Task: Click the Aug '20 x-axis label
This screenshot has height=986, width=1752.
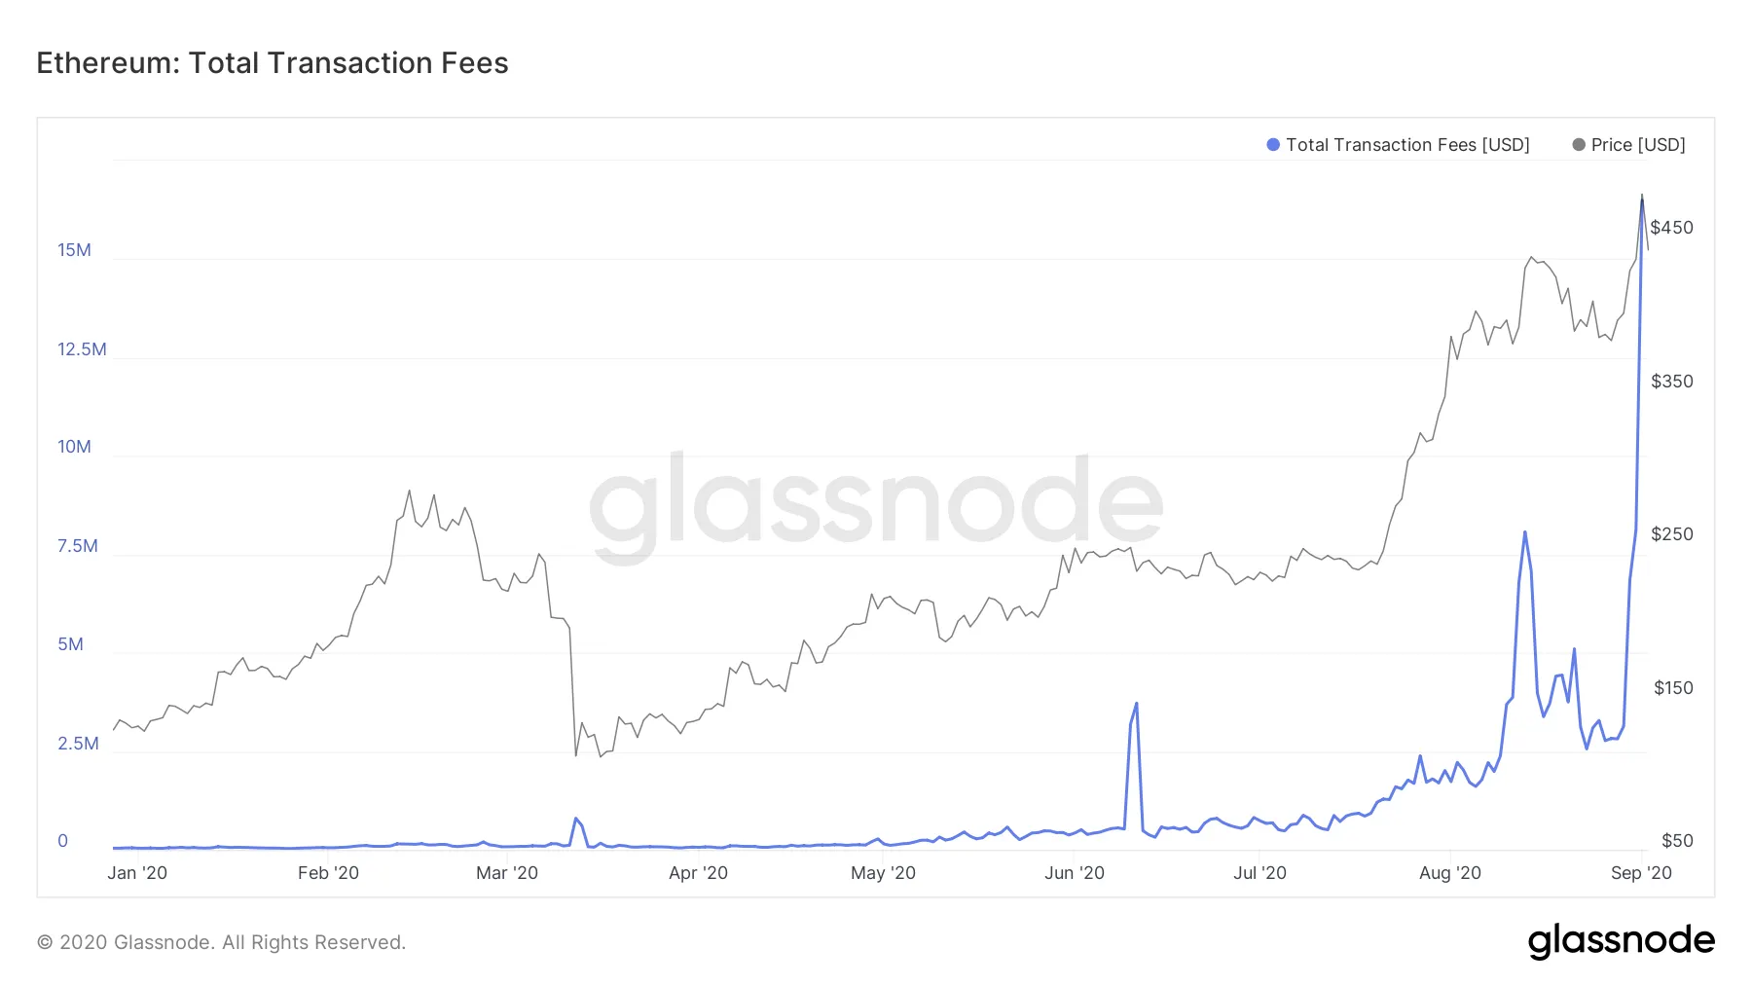Action: click(1449, 873)
